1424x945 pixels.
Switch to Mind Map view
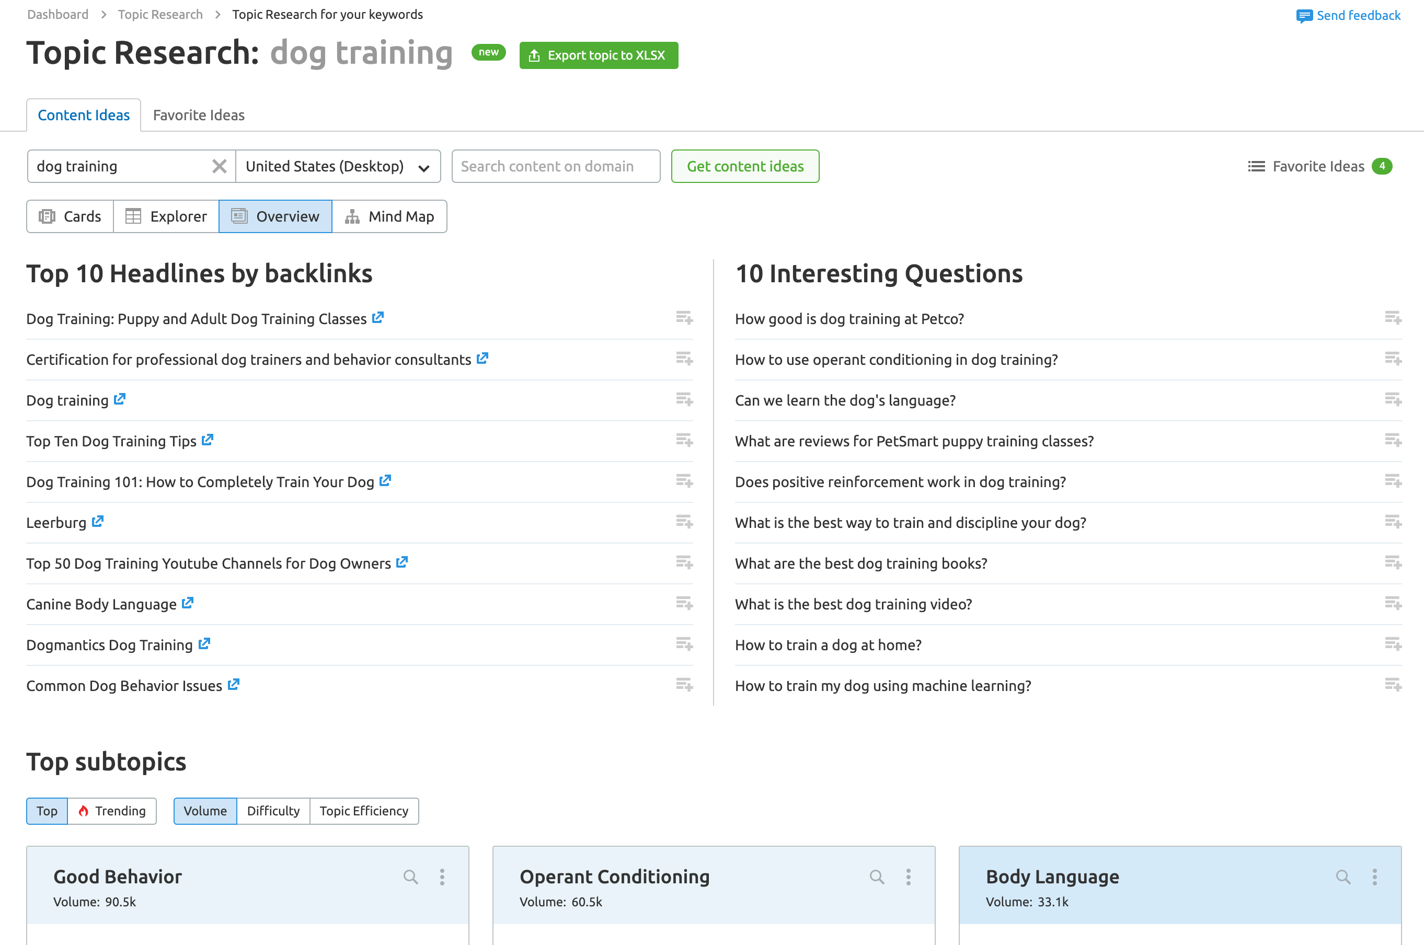389,216
